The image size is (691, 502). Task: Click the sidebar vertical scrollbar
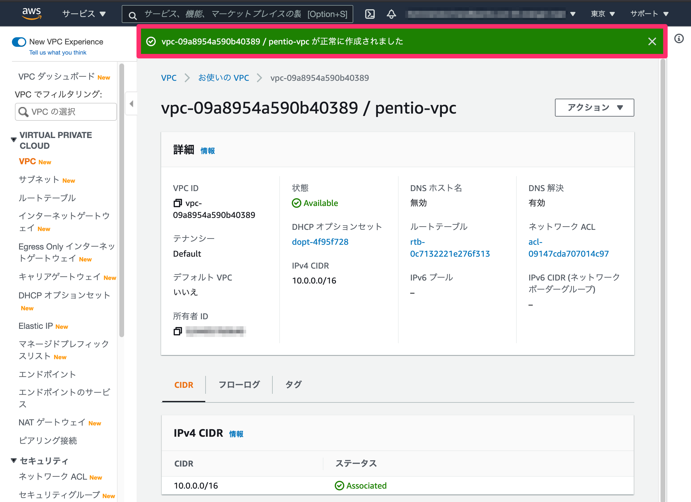[122, 200]
